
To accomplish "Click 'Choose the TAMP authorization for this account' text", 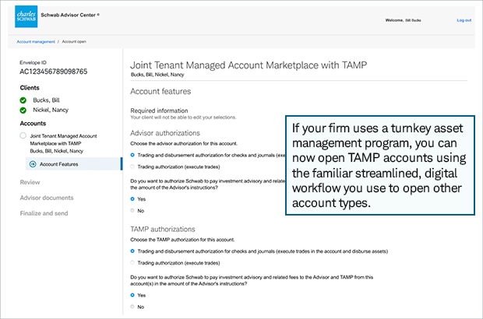I will (182, 240).
